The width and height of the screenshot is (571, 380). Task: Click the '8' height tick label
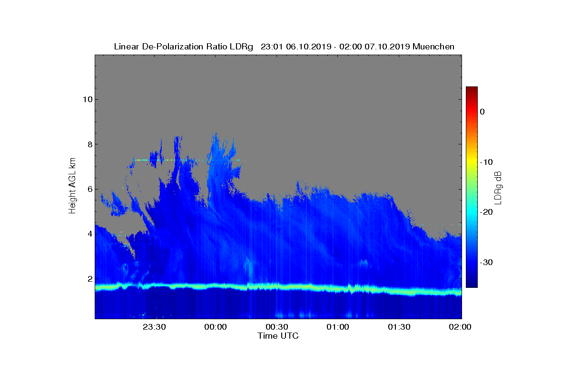[x=89, y=144]
